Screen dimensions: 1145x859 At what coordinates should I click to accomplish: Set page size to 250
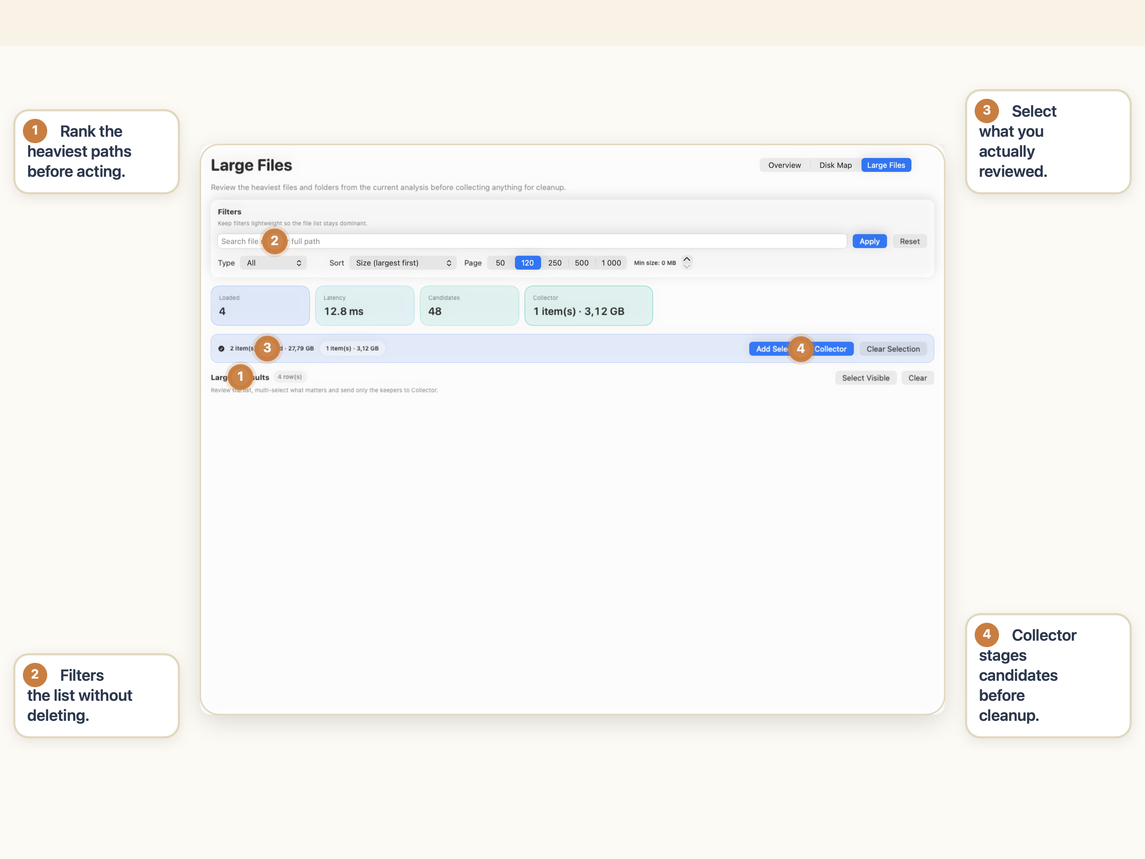coord(554,263)
